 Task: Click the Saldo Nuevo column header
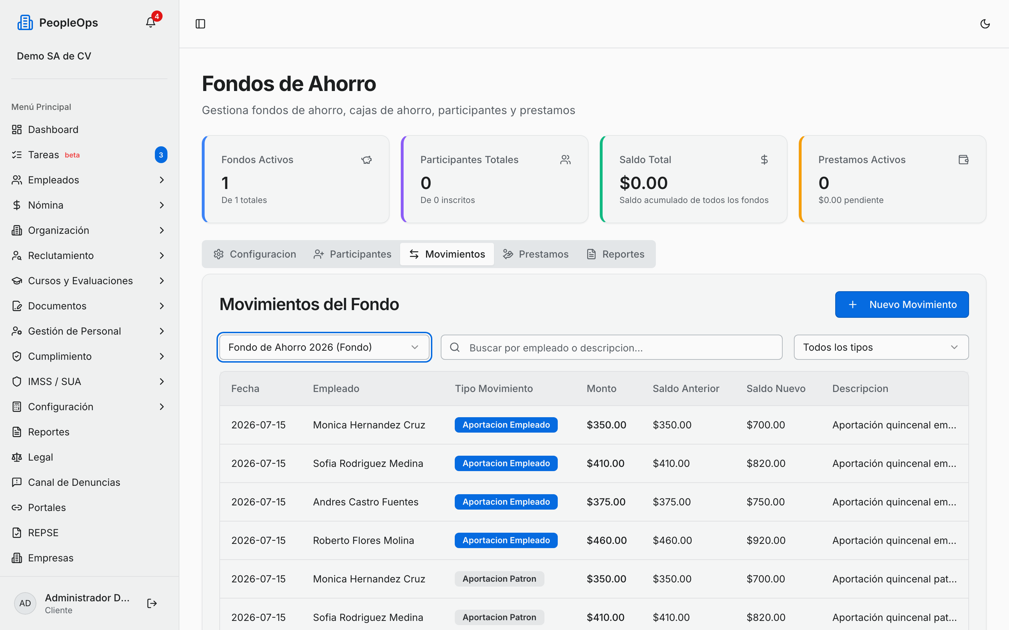776,388
